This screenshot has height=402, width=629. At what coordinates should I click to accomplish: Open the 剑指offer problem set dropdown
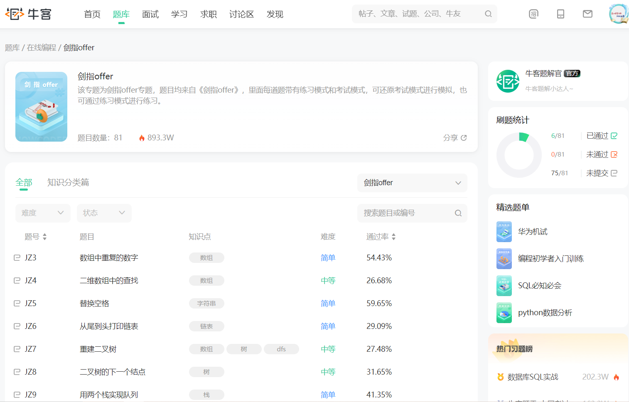412,183
